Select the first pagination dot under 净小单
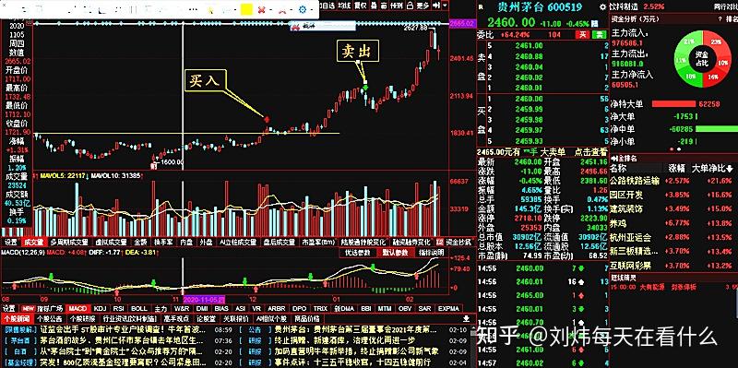This screenshot has height=368, width=738. pyautogui.click(x=672, y=149)
